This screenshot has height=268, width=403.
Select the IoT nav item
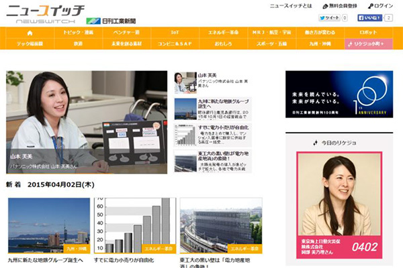click(x=175, y=33)
